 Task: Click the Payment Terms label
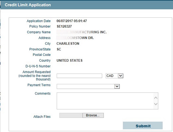(39, 85)
